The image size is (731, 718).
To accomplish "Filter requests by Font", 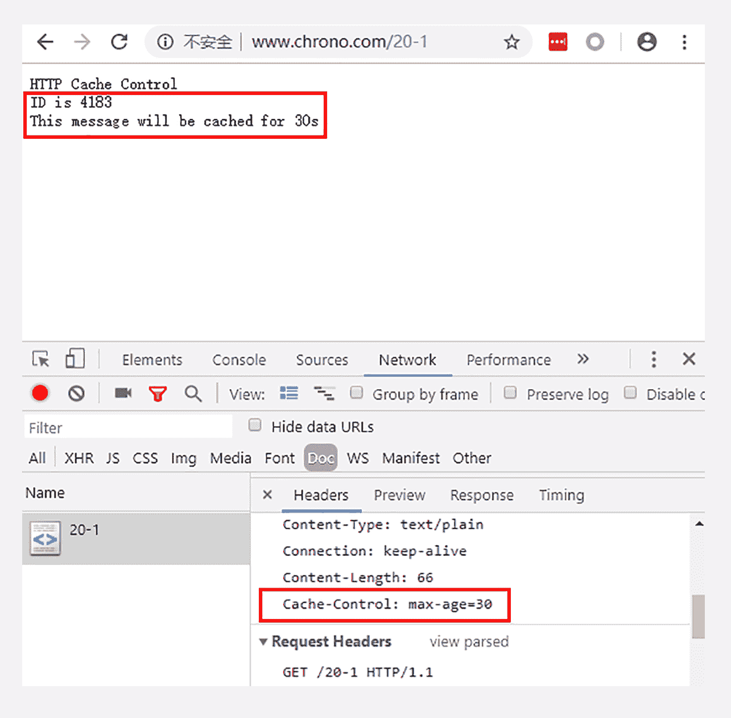I will pos(280,458).
